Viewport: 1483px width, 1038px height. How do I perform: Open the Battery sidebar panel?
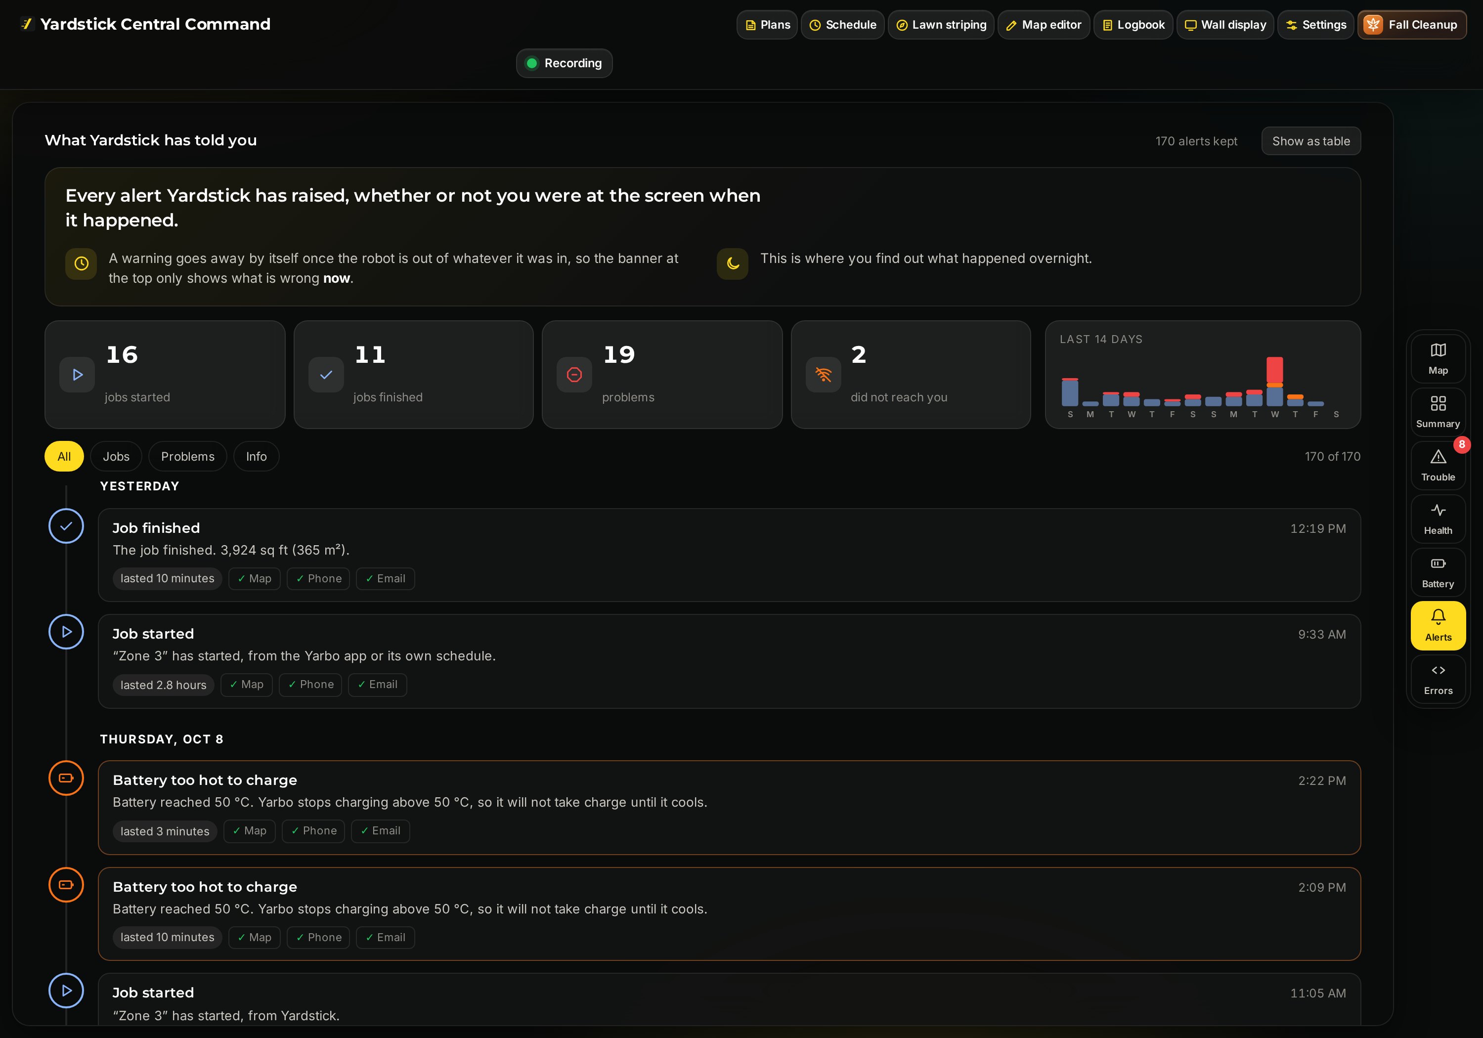[1438, 572]
